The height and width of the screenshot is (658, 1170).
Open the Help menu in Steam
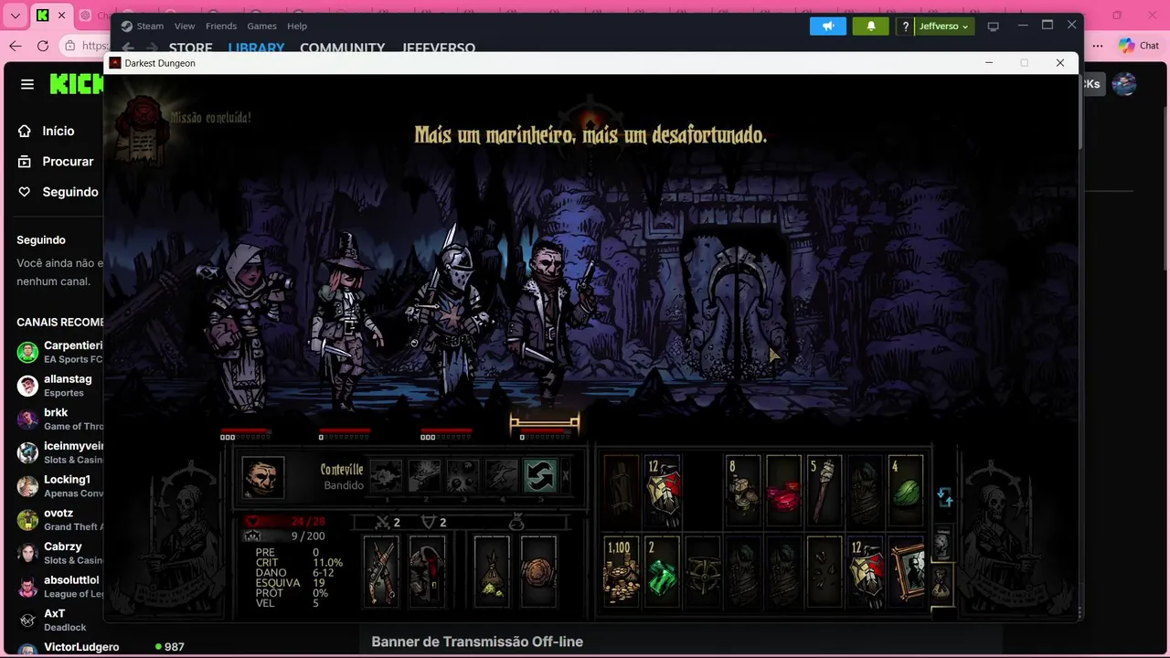(x=297, y=26)
